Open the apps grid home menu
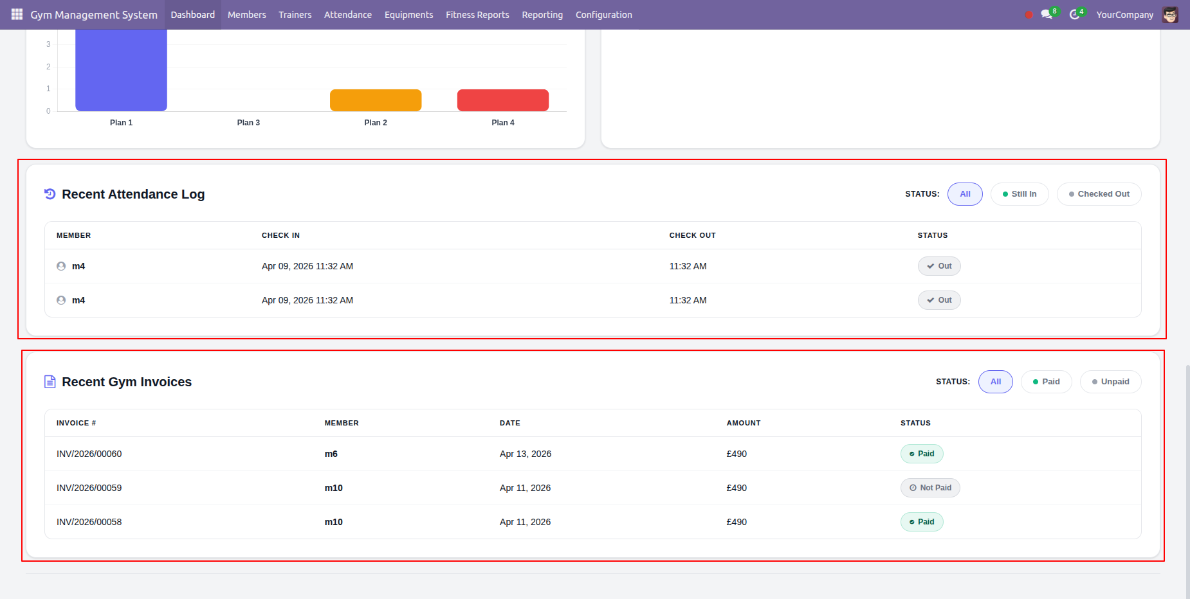 pos(17,14)
